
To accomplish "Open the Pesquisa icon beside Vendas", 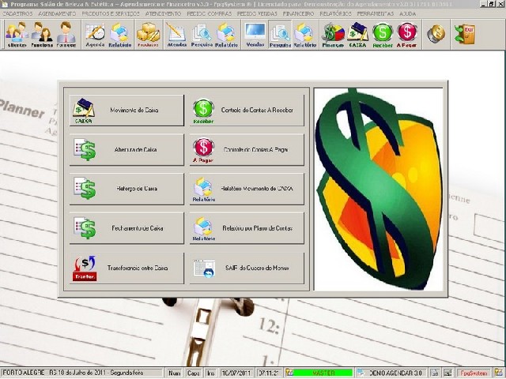I will [x=280, y=34].
